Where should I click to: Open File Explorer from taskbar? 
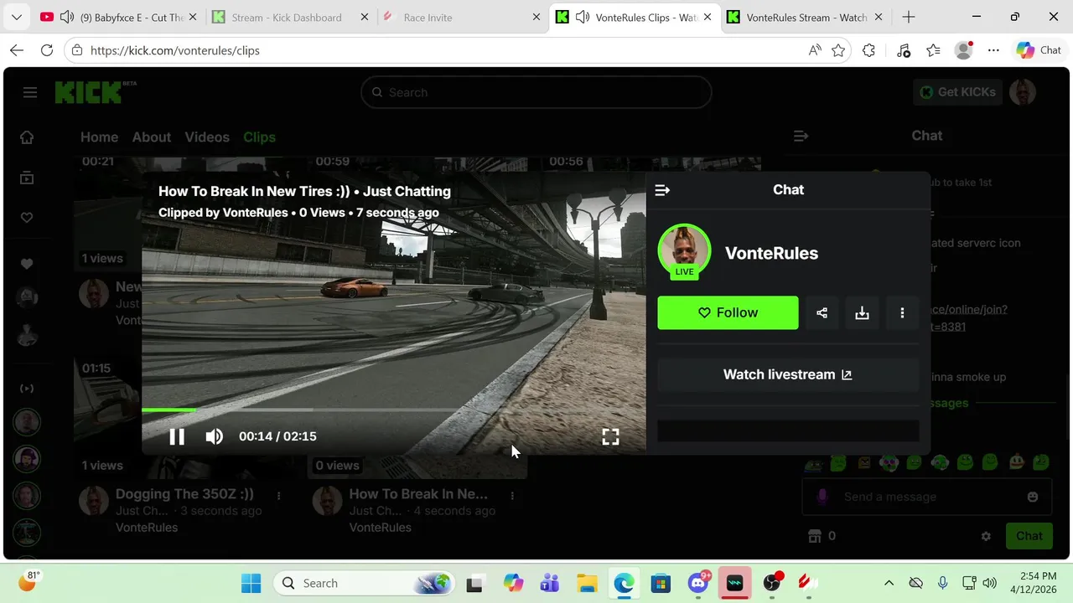coord(587,583)
